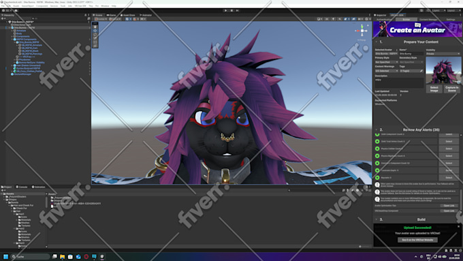Toggle scene effects button in Scene toolbar
The width and height of the screenshot is (463, 261).
point(346,19)
